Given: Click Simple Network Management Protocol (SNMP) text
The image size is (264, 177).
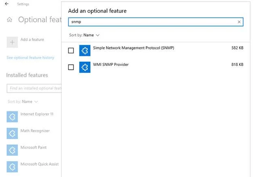Looking at the screenshot, I should [x=134, y=48].
